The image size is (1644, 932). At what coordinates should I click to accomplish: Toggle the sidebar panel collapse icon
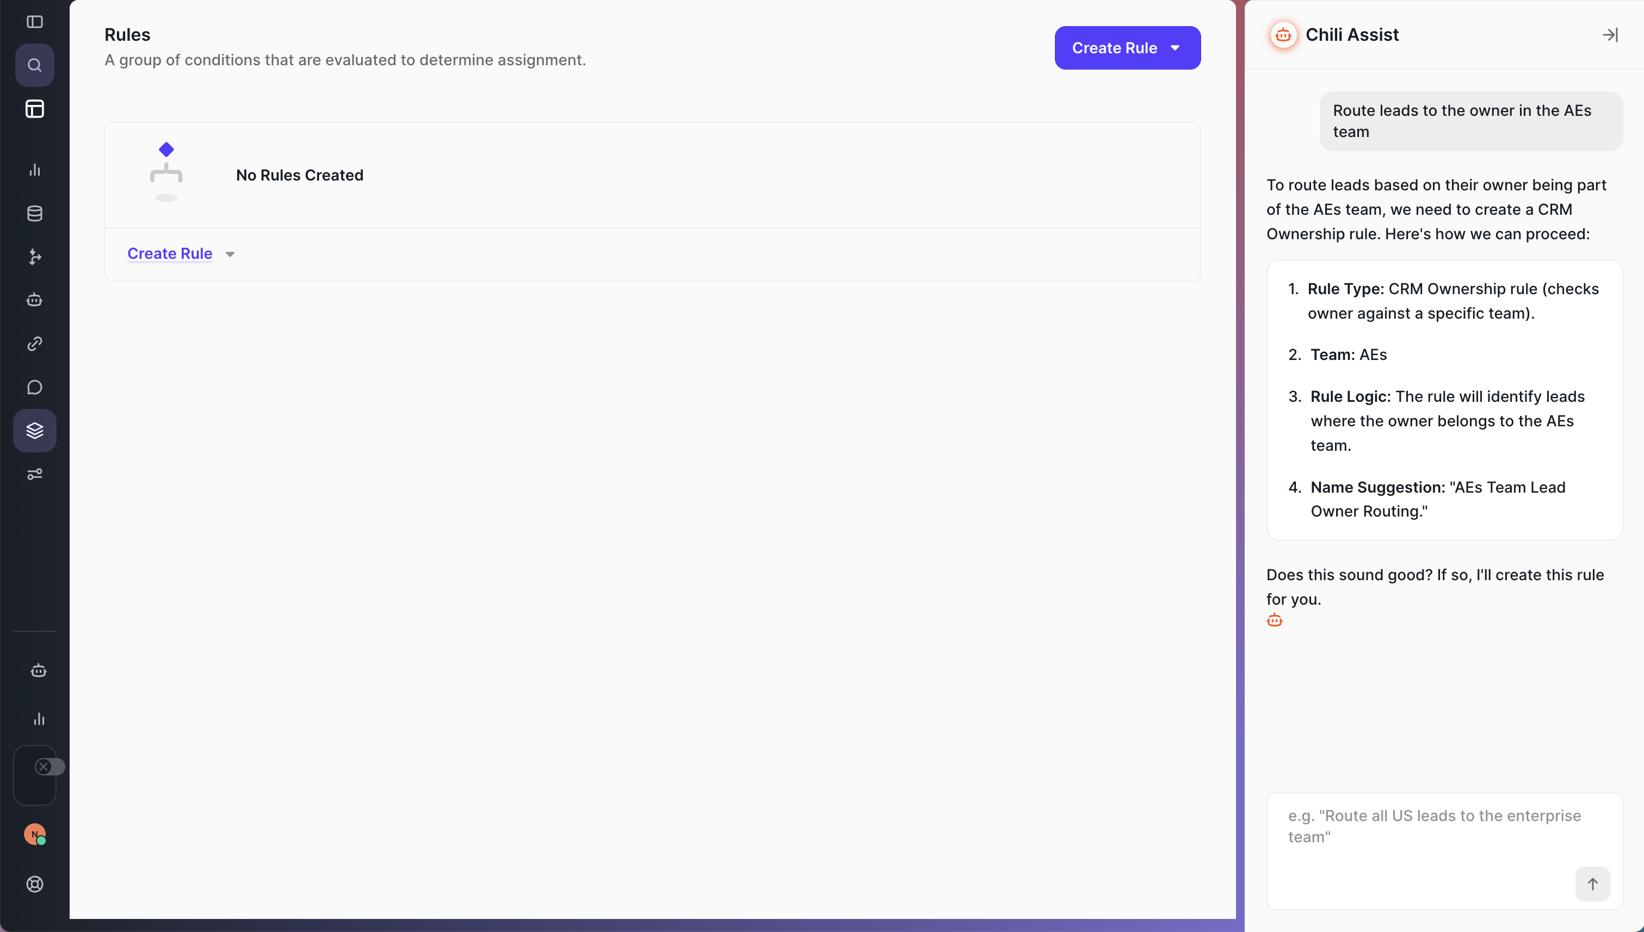click(x=35, y=22)
